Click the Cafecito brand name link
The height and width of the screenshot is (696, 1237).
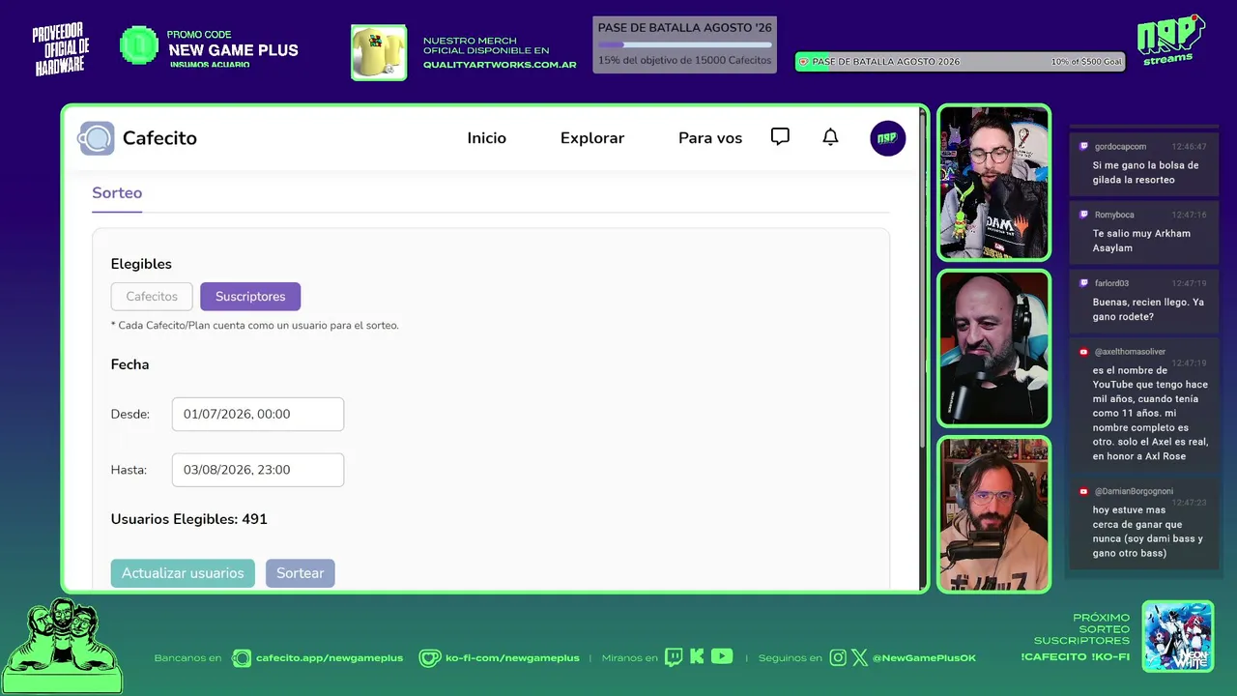click(159, 138)
